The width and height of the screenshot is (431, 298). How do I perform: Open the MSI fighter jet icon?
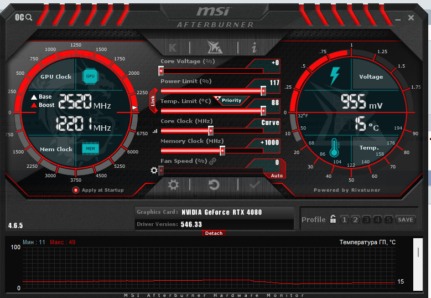(x=214, y=47)
